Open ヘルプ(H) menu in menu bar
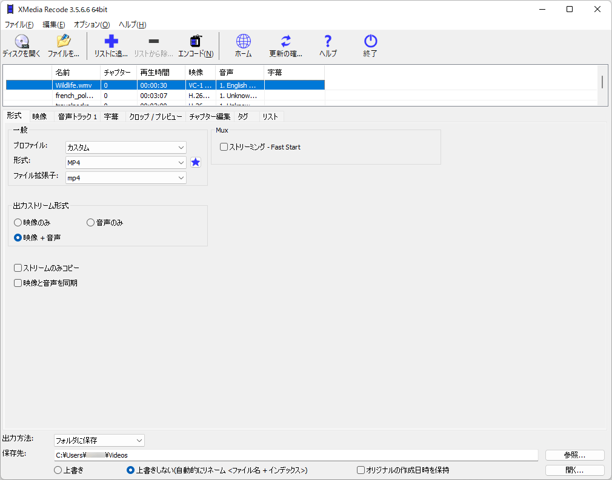 click(x=132, y=25)
